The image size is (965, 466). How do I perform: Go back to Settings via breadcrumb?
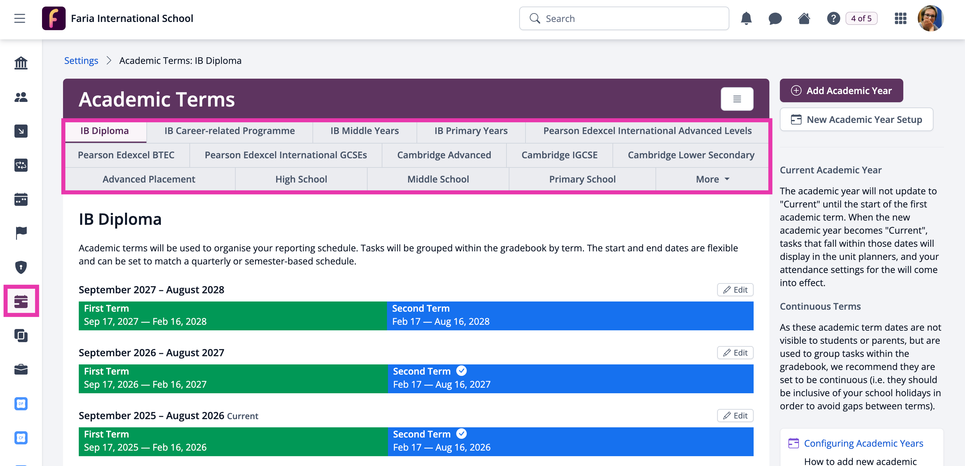coord(81,61)
